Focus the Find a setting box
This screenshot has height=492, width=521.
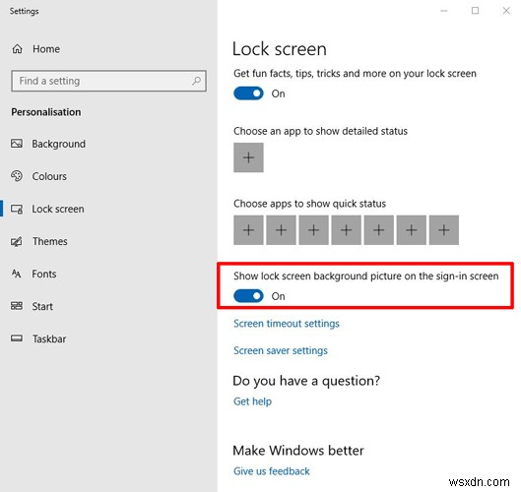coord(108,81)
